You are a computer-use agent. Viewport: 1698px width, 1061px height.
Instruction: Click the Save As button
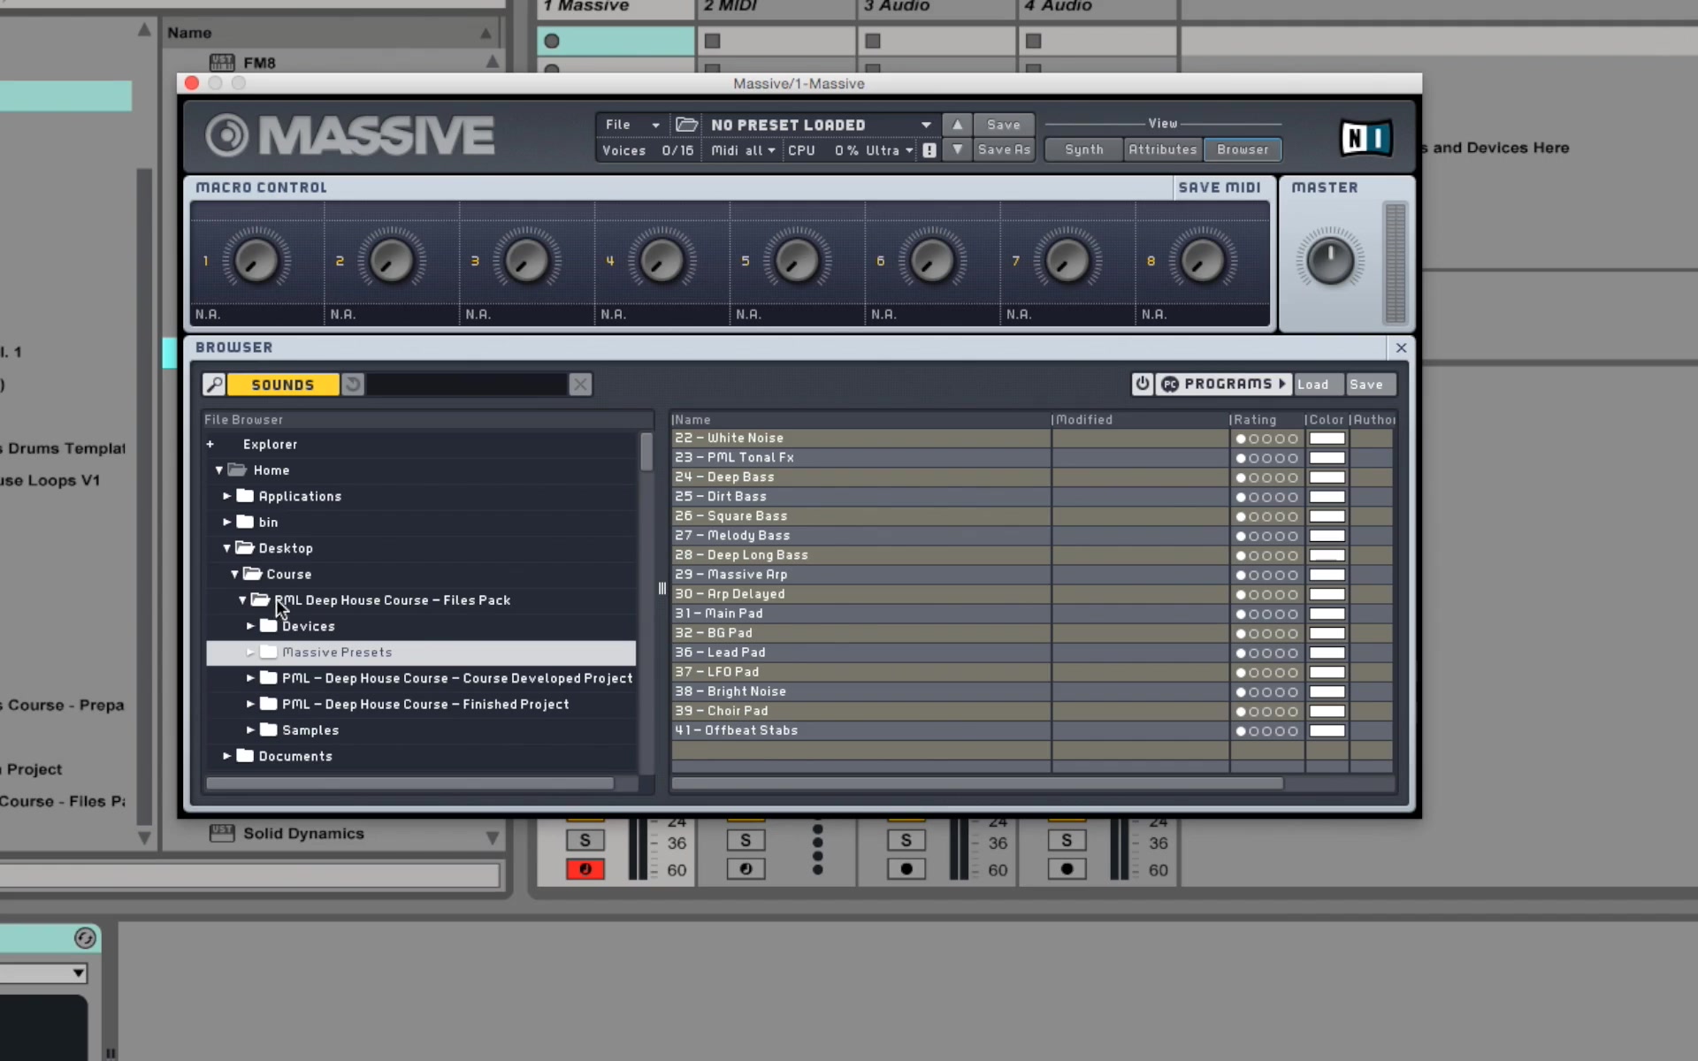1004,149
